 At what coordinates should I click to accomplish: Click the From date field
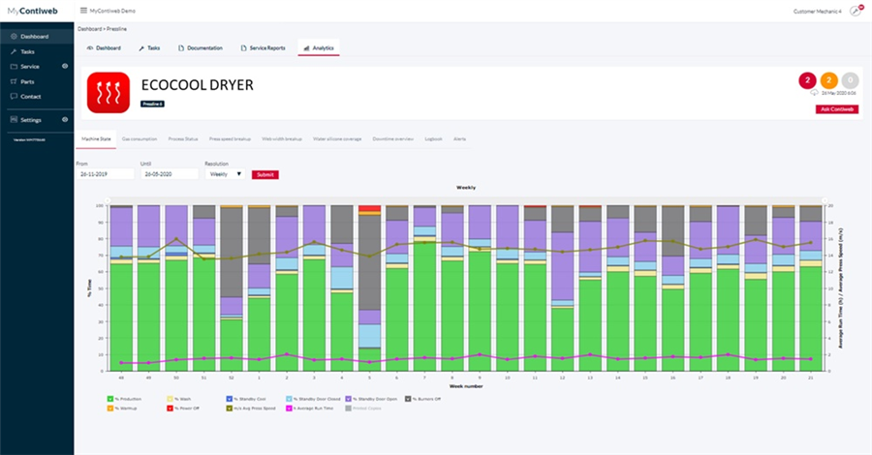[x=105, y=174]
